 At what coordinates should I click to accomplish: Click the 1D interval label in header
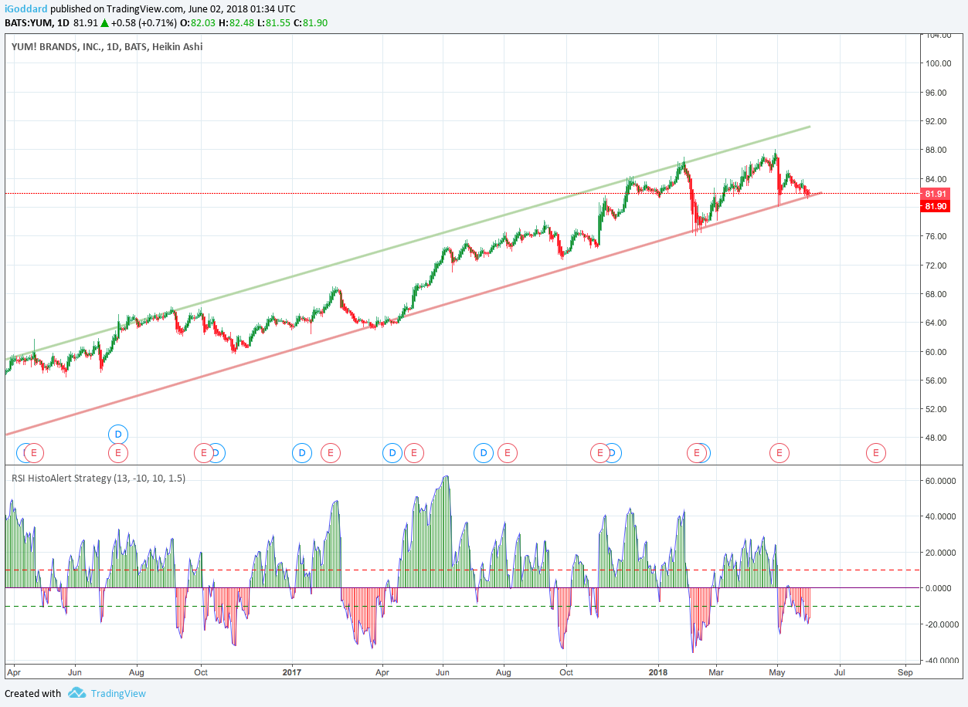[64, 23]
